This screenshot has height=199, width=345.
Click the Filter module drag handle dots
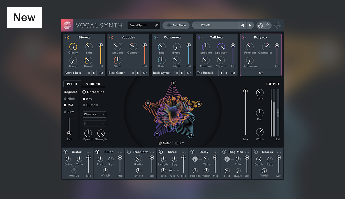tap(120, 152)
